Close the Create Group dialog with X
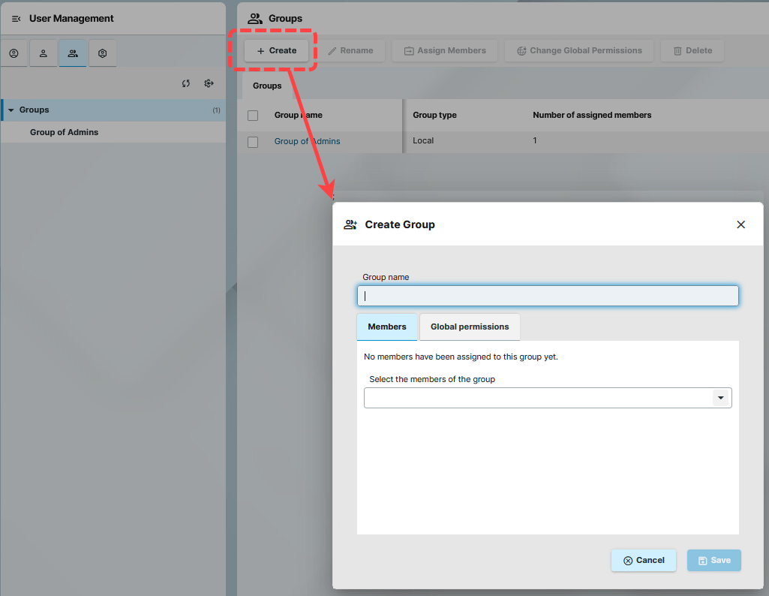 pos(740,224)
